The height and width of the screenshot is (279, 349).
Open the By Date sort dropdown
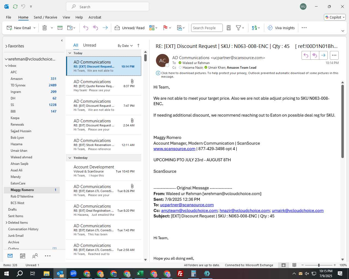click(x=125, y=46)
